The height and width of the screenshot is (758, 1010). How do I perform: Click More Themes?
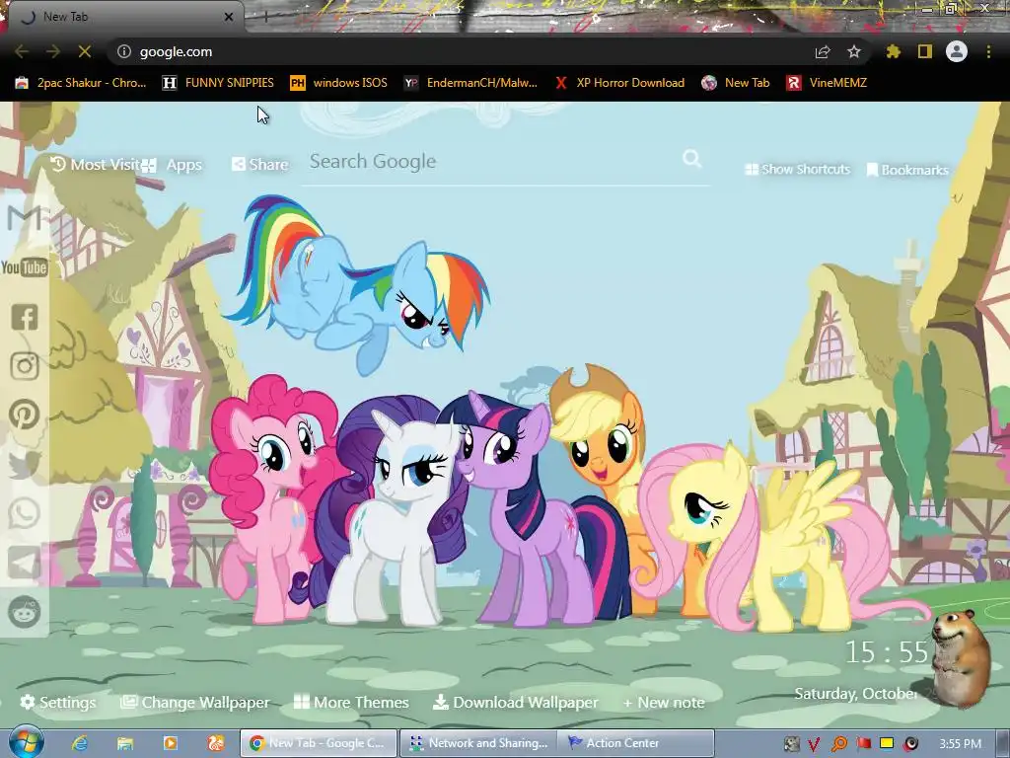[x=351, y=702]
